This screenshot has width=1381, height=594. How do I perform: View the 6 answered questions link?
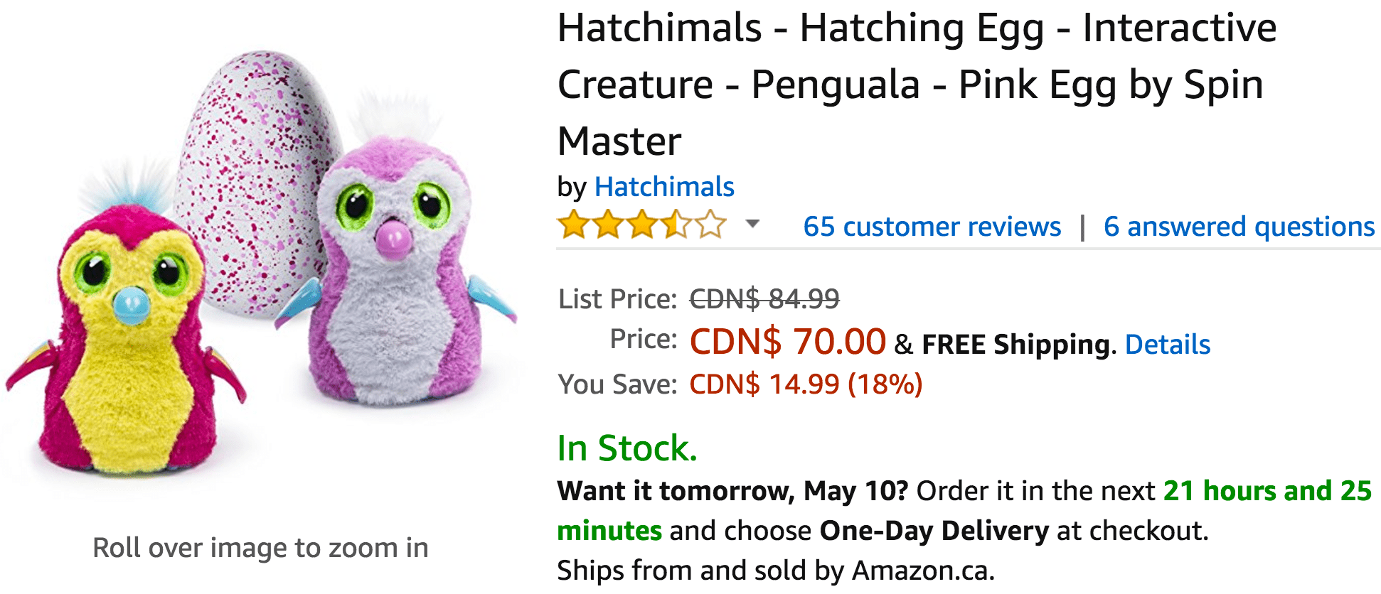[x=1239, y=227]
